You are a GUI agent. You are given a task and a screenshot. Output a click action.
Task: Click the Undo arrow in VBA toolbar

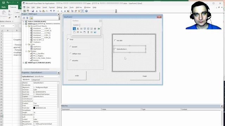tap(51, 11)
